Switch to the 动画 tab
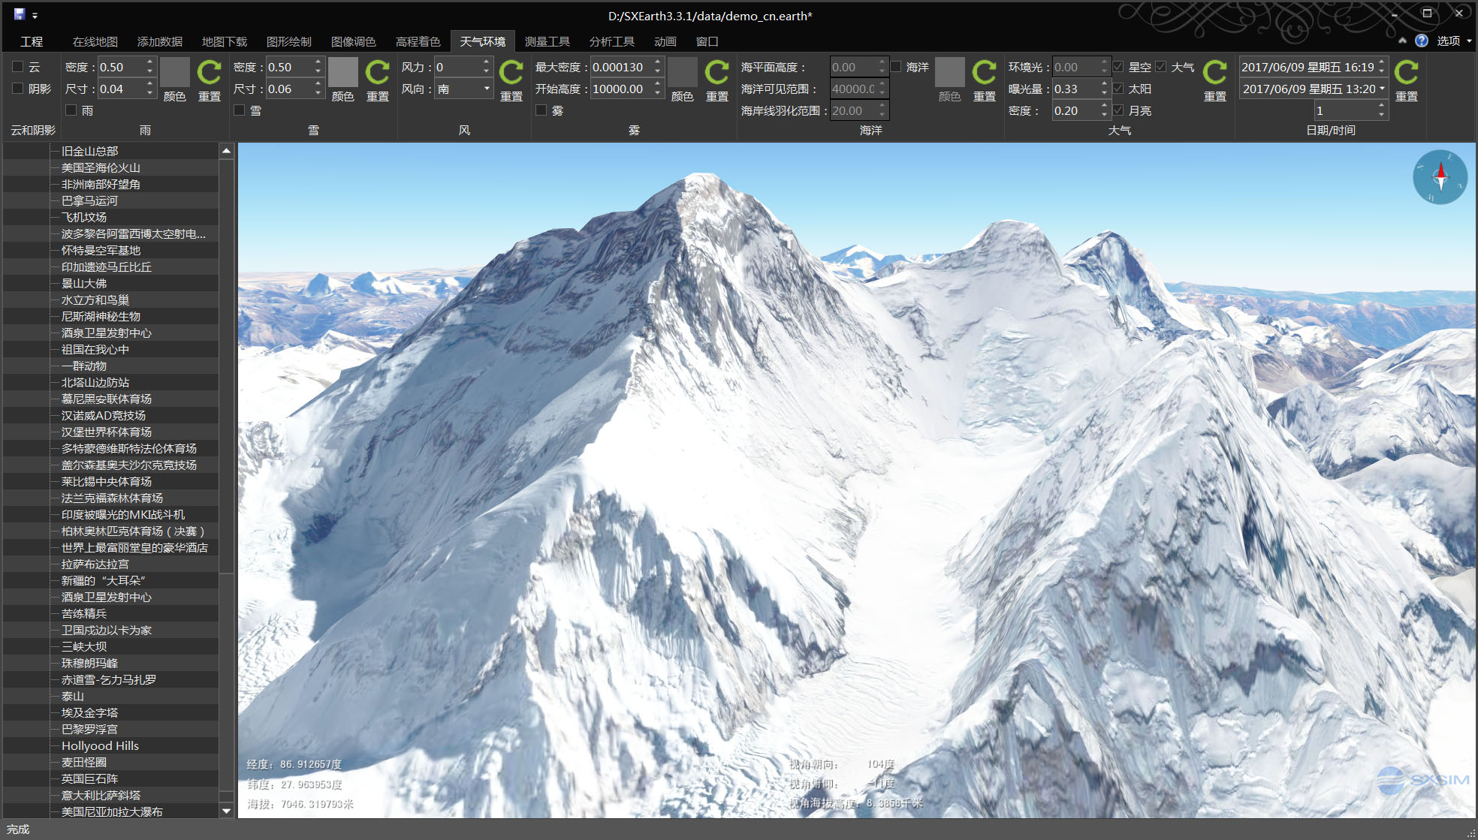 click(665, 41)
